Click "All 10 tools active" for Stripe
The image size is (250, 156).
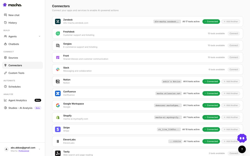click(191, 129)
